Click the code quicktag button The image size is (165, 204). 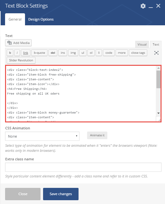click(109, 53)
